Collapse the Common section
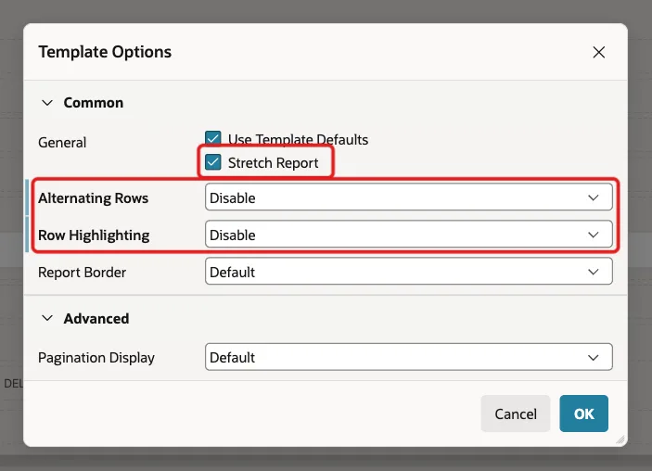This screenshot has width=652, height=471. (47, 103)
